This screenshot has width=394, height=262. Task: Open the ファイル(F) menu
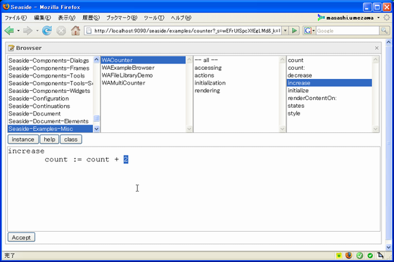pos(15,18)
